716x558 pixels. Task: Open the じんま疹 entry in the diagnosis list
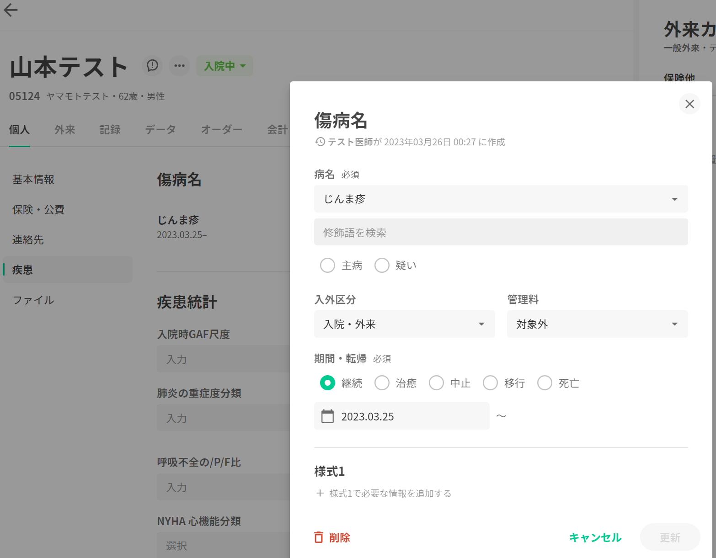178,220
